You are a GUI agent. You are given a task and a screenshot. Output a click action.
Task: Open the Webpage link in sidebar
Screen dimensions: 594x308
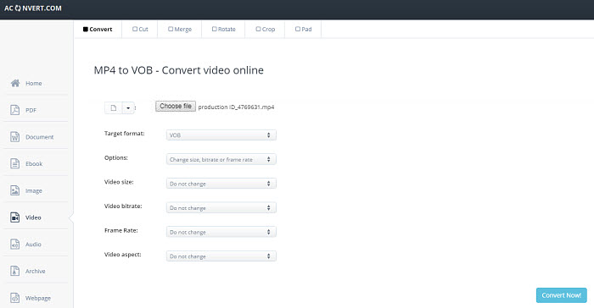[38, 298]
